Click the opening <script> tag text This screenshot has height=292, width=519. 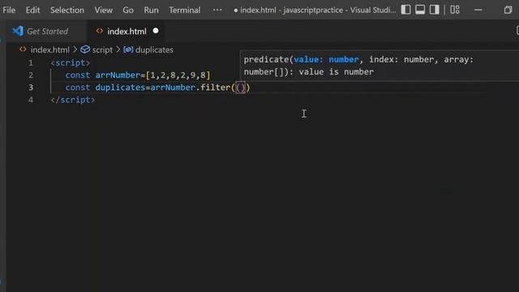(71, 62)
